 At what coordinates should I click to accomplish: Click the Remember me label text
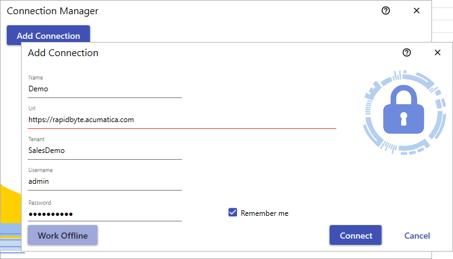264,213
